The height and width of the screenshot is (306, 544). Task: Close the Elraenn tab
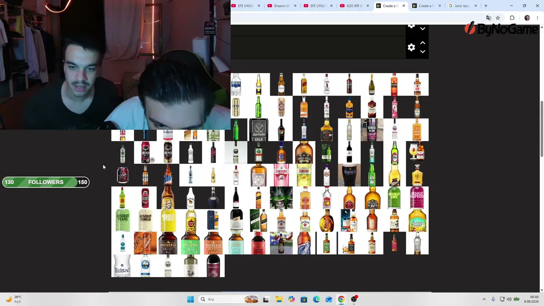295,6
